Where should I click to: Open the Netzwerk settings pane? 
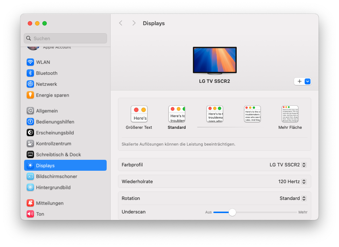click(65, 84)
